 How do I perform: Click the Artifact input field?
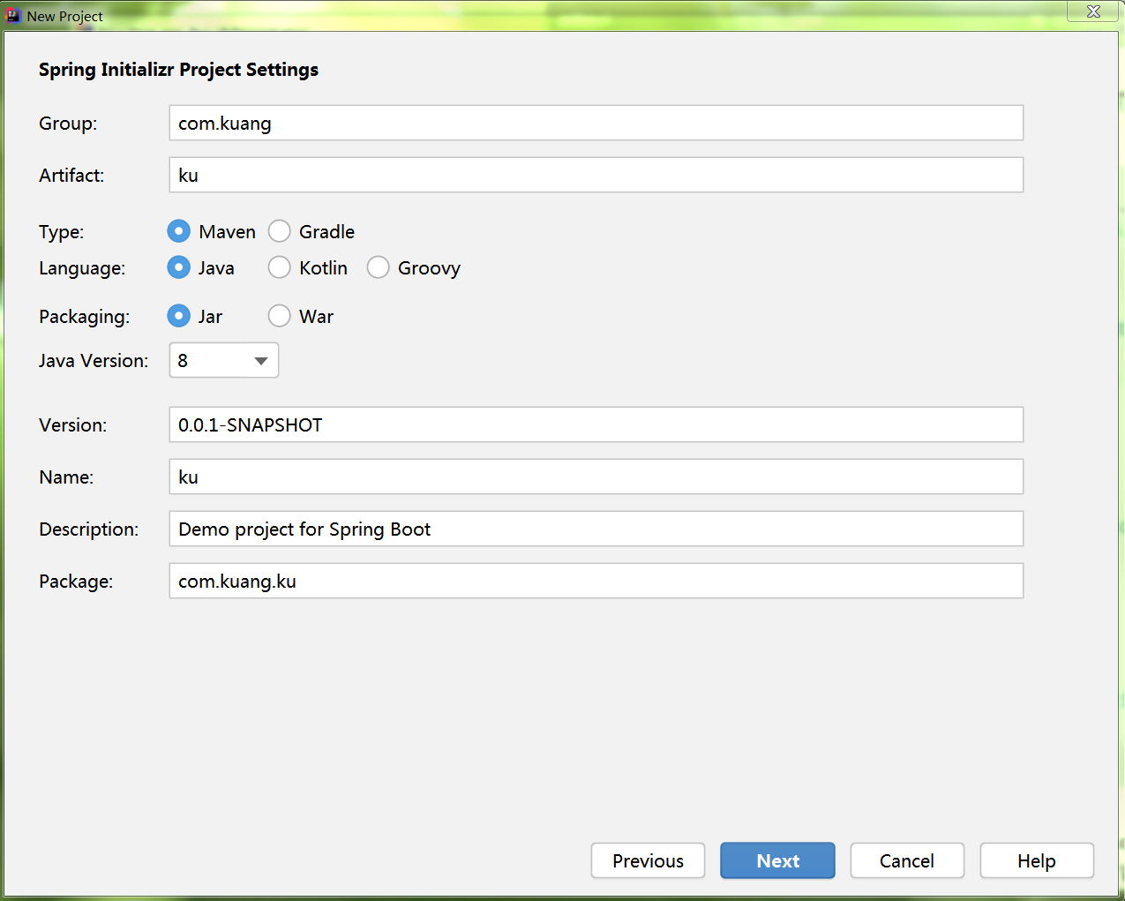coord(596,175)
